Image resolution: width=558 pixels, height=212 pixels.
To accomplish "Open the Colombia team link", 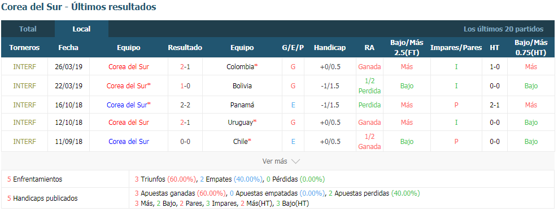I will point(241,67).
